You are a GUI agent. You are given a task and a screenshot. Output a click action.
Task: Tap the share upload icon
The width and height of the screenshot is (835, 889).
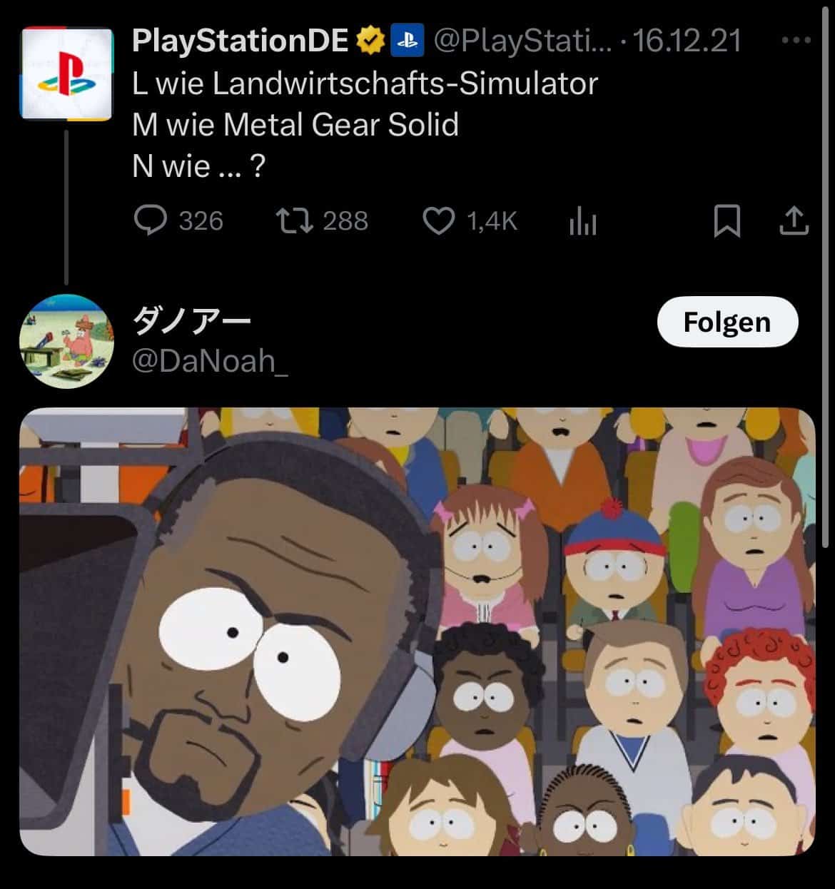point(794,221)
